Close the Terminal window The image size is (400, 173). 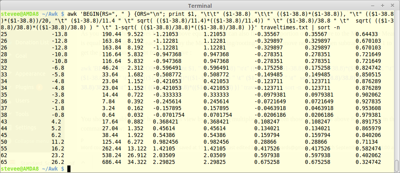click(x=392, y=6)
